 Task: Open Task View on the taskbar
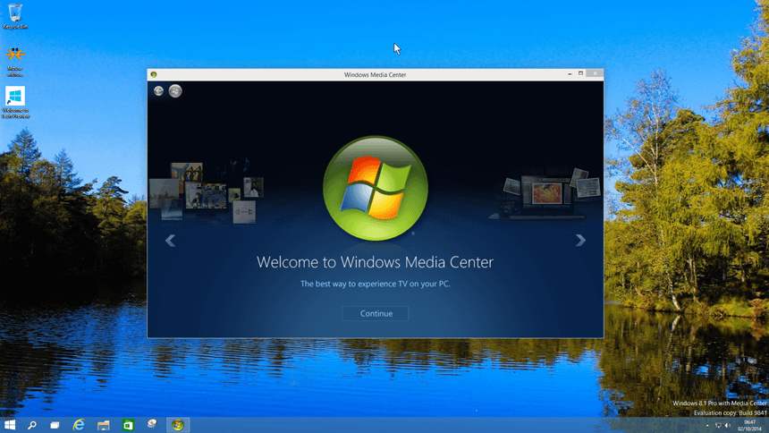point(55,425)
